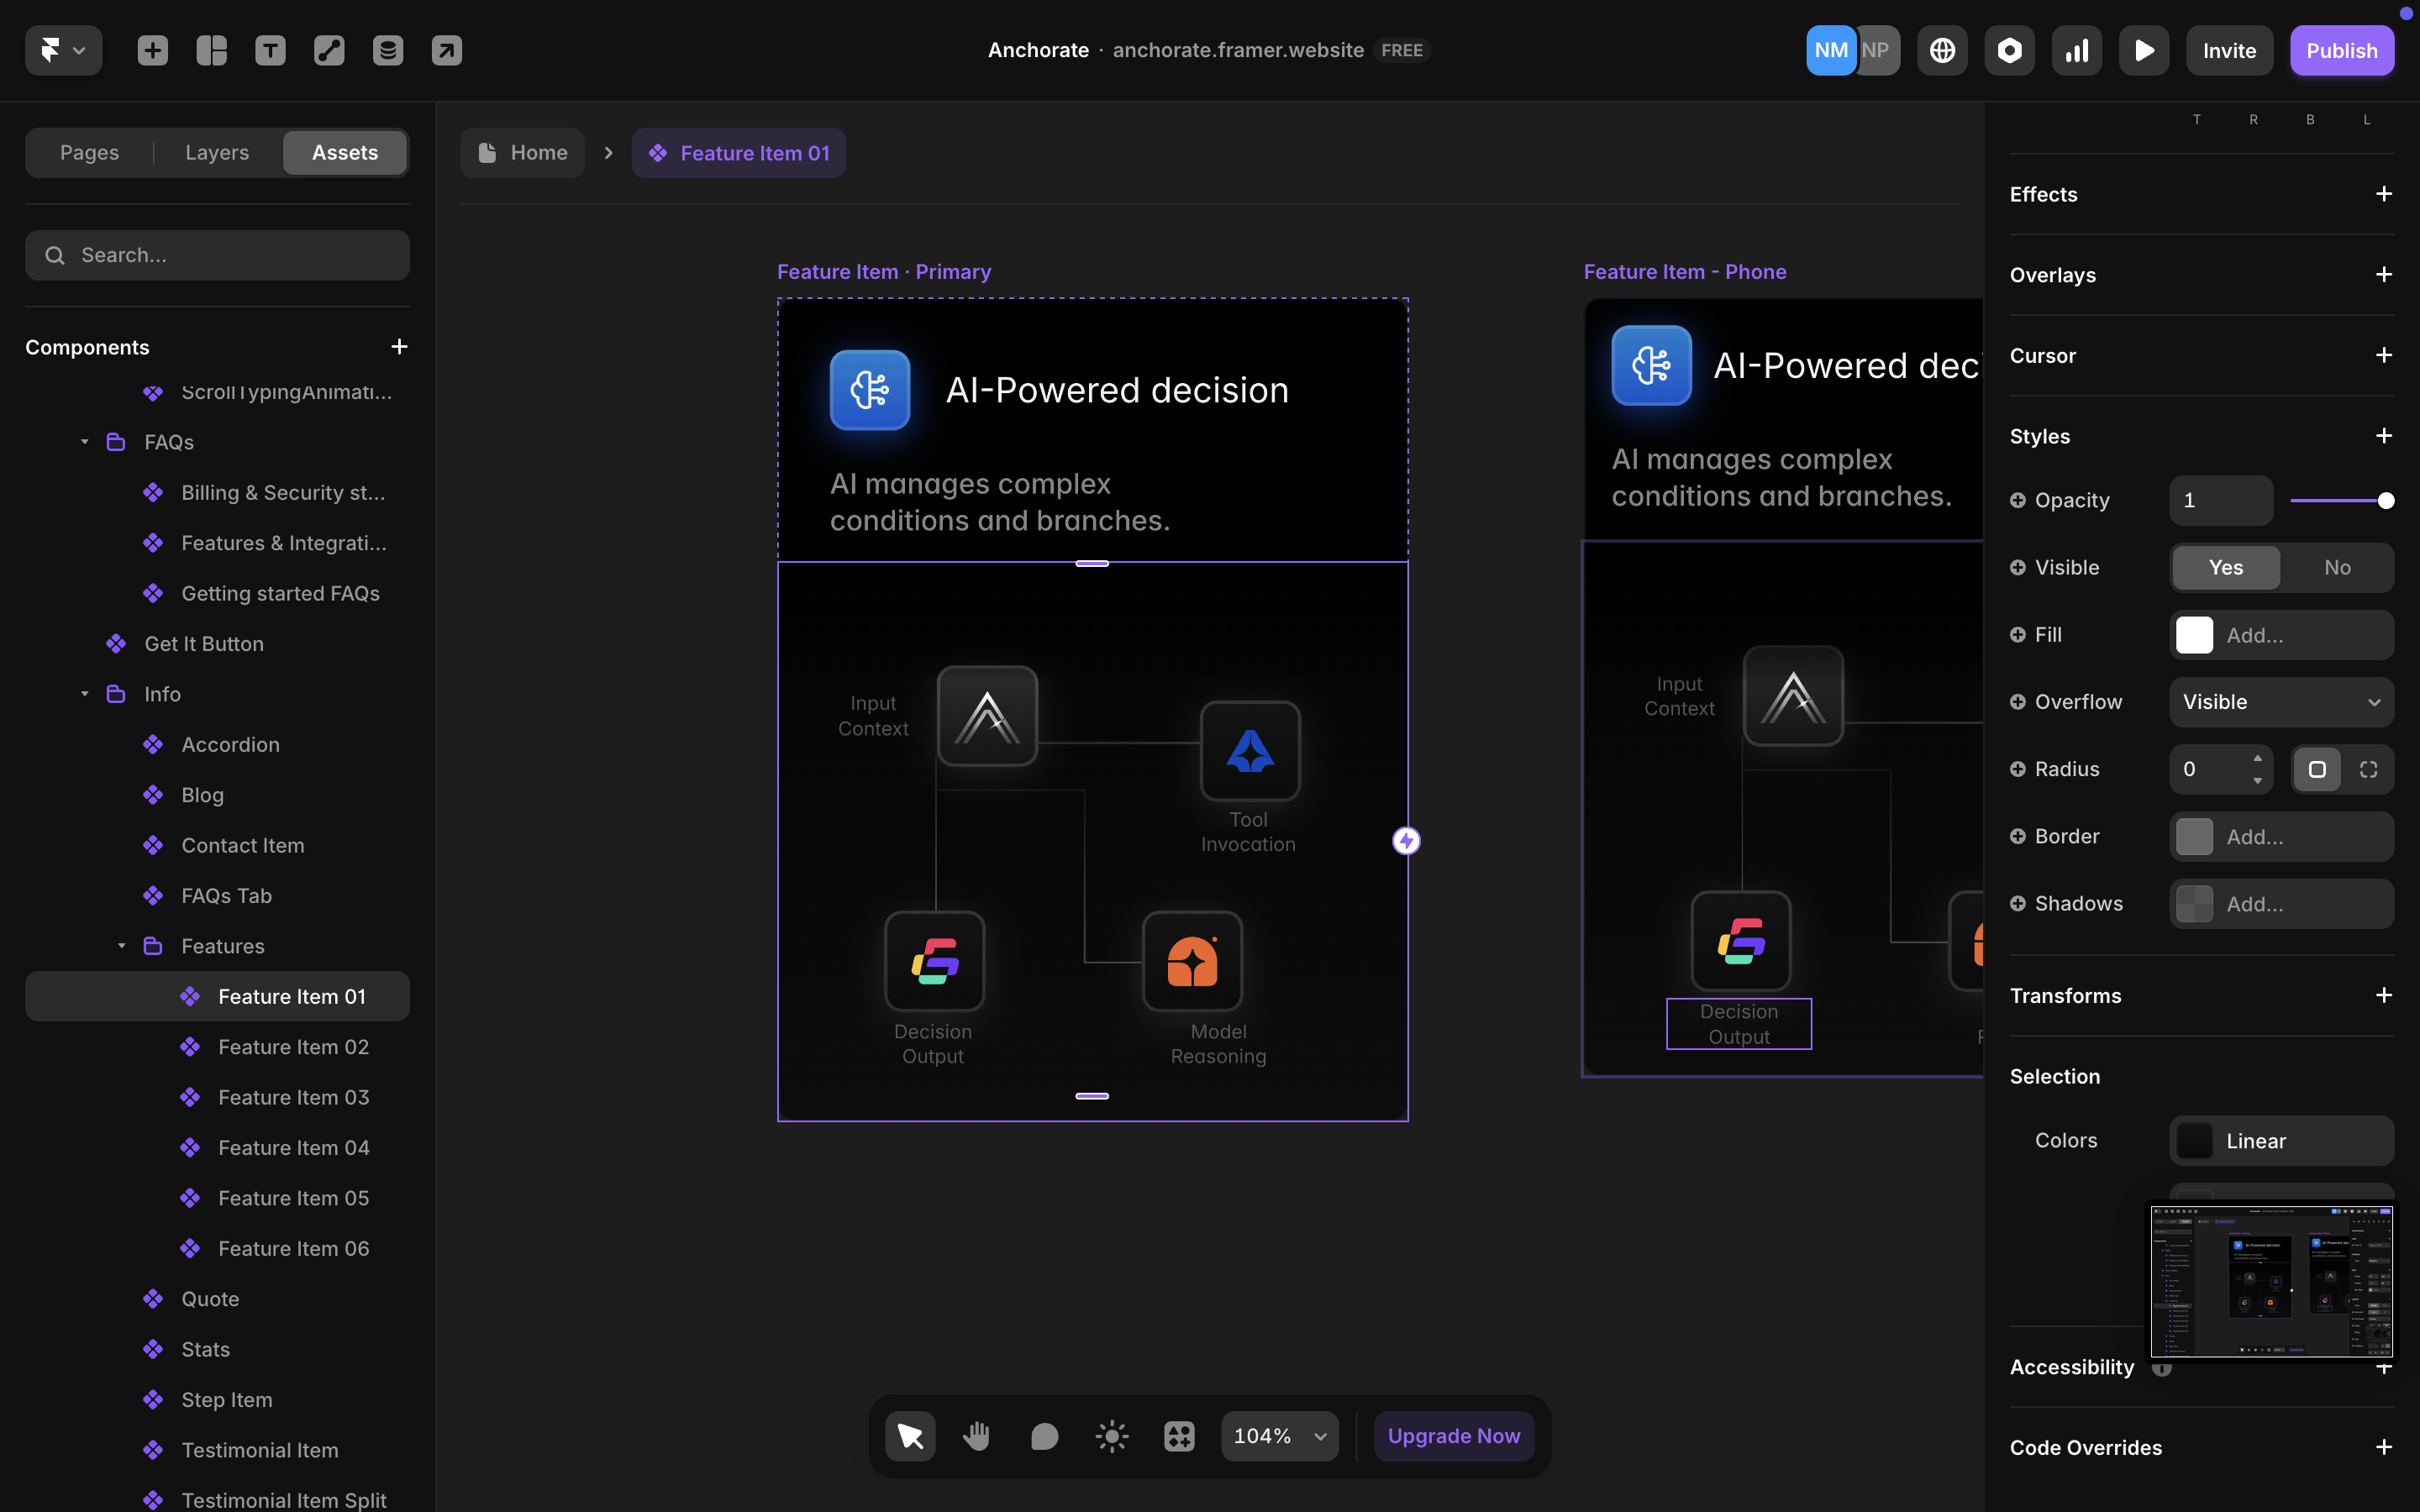Select the Layout tool icon
The height and width of the screenshot is (1512, 2420).
(211, 50)
